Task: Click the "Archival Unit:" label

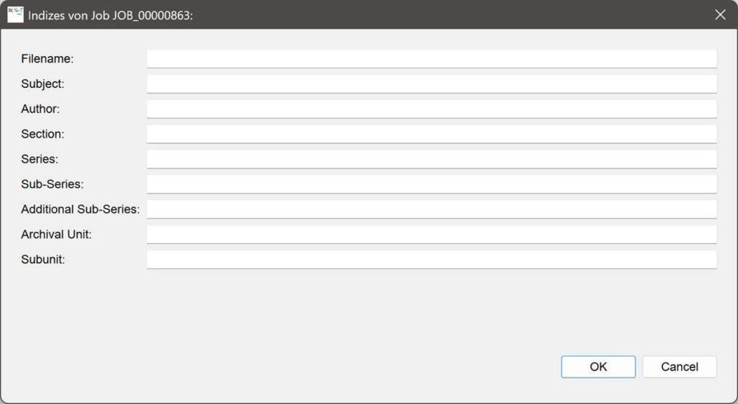Action: 56,235
